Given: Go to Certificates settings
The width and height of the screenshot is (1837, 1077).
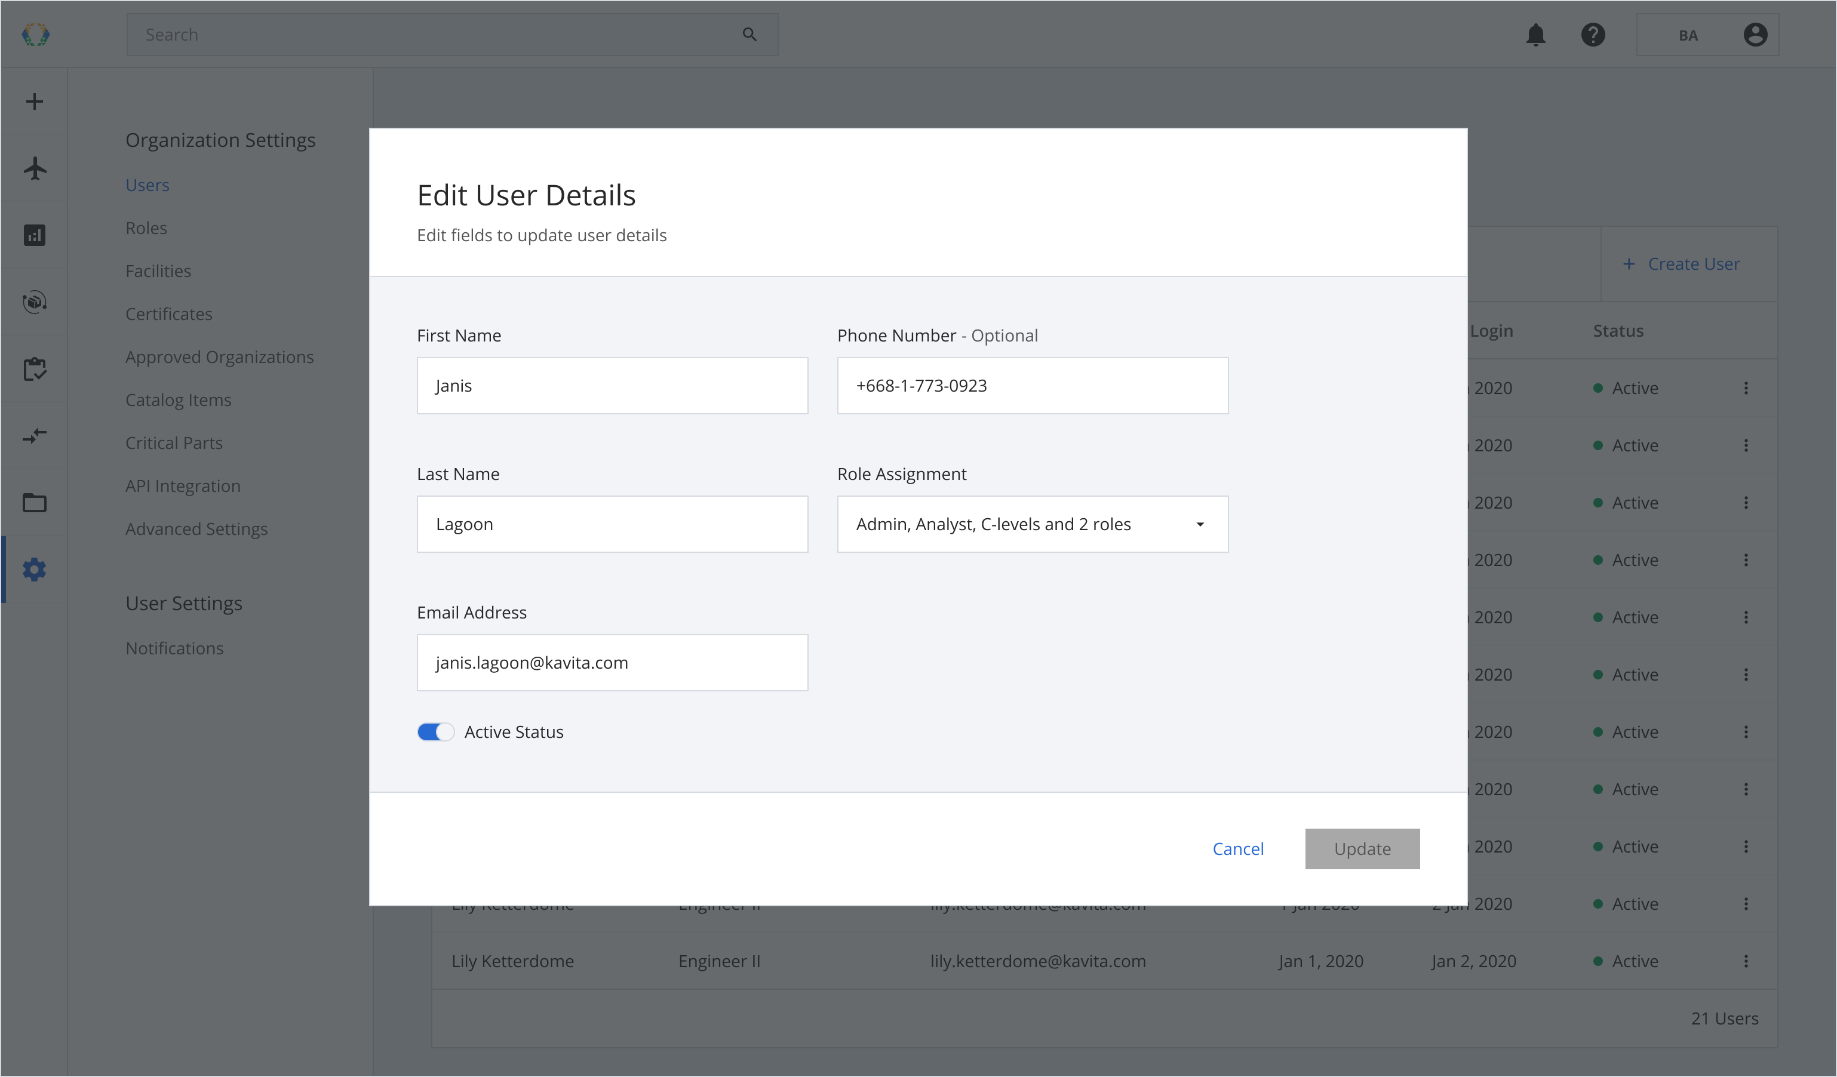Looking at the screenshot, I should coord(168,314).
